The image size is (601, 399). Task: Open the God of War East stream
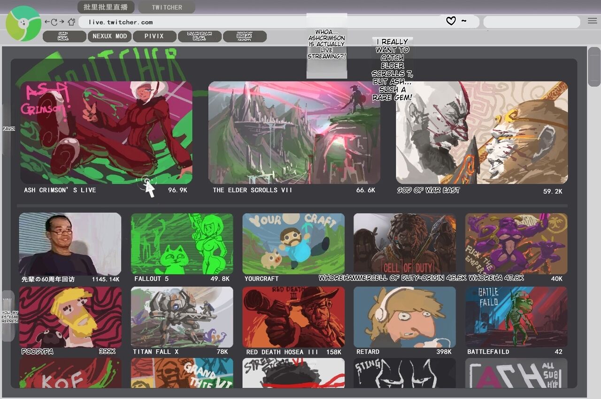click(x=482, y=133)
